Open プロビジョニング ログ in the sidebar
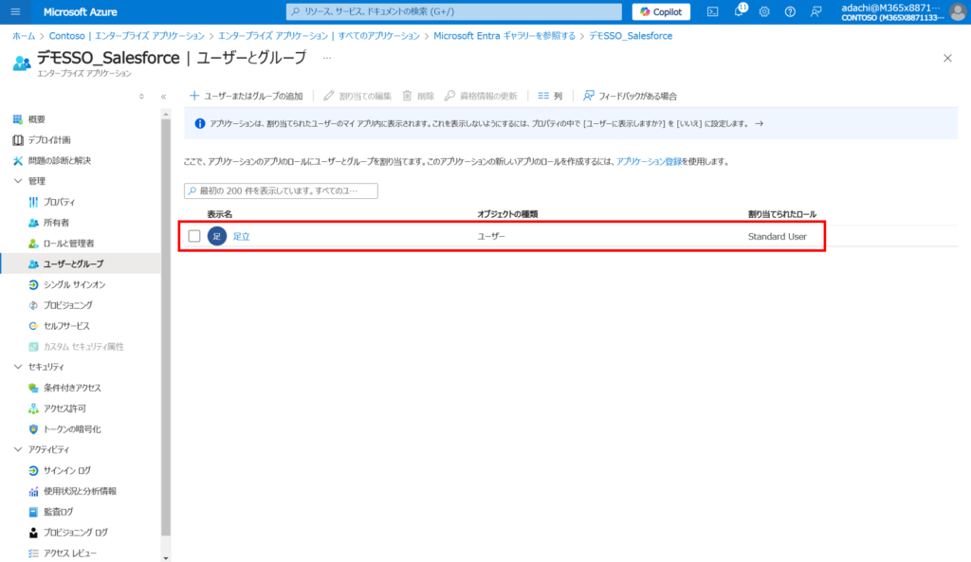The image size is (971, 562). [68, 533]
